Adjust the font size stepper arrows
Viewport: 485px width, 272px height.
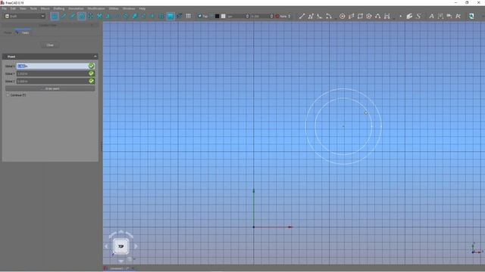pyautogui.click(x=271, y=16)
